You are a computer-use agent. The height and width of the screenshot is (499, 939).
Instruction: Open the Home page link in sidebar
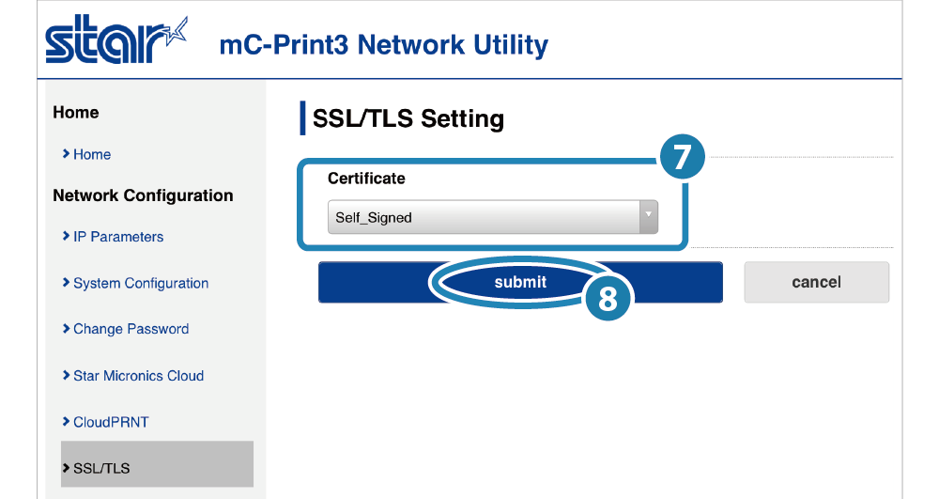tap(92, 154)
